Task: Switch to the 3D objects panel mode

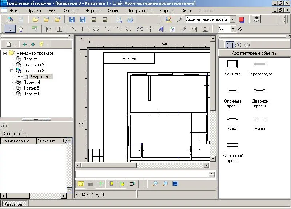Action: tap(247, 45)
